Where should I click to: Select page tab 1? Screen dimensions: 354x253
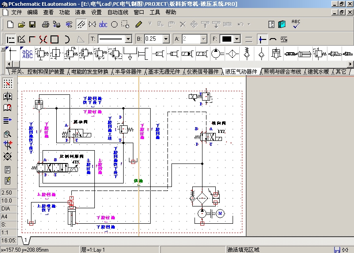(26, 240)
